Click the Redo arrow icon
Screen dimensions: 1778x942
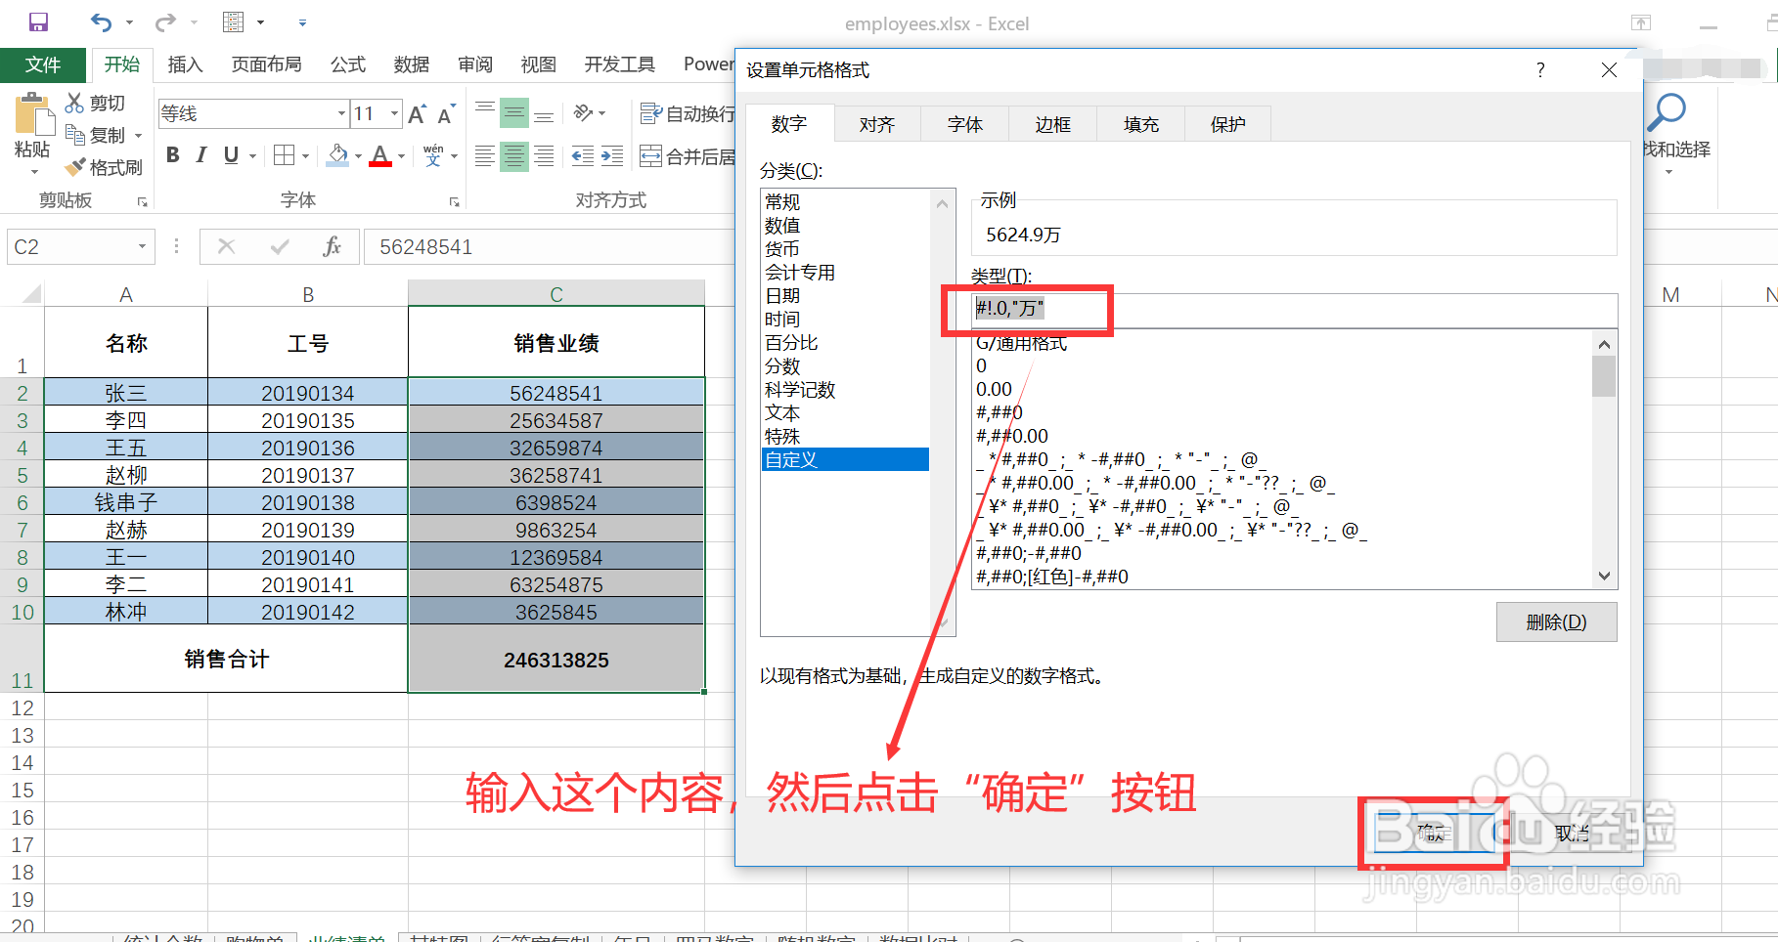[165, 22]
